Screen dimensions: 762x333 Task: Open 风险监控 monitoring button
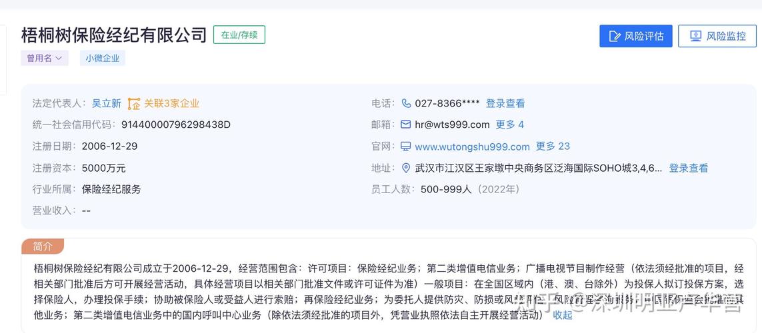(x=717, y=36)
